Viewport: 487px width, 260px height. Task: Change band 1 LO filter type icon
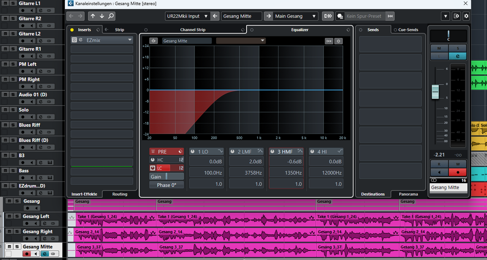[221, 151]
